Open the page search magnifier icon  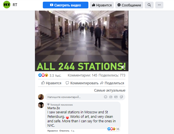149,5
